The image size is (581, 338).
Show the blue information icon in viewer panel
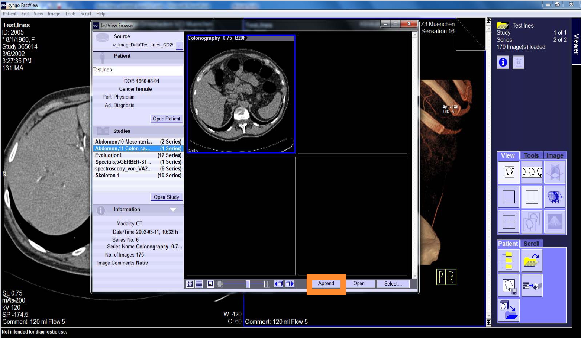tap(503, 62)
